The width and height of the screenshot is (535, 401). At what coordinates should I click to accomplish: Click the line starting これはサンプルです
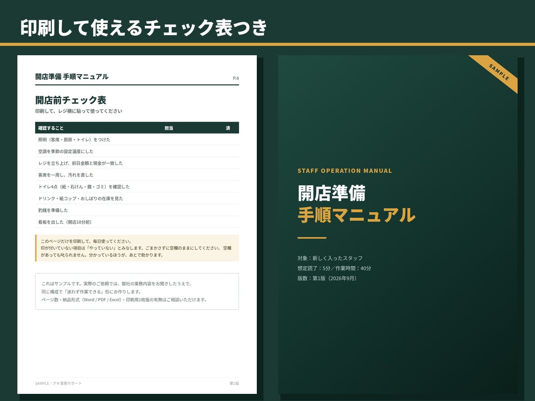[x=116, y=283]
